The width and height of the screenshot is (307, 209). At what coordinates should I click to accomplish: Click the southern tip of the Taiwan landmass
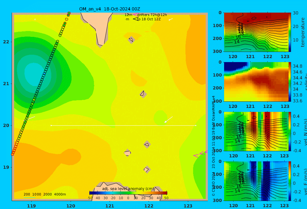pyautogui.click(x=100, y=45)
